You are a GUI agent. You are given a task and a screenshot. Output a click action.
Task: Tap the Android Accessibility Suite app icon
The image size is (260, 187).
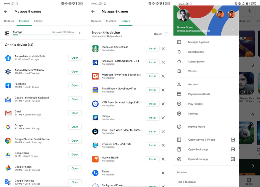(8, 58)
